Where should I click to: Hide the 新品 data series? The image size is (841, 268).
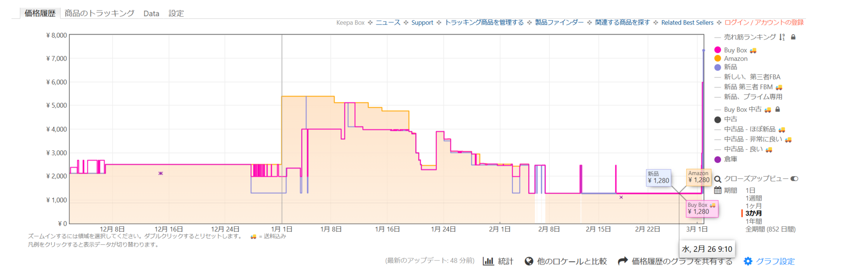pos(730,67)
